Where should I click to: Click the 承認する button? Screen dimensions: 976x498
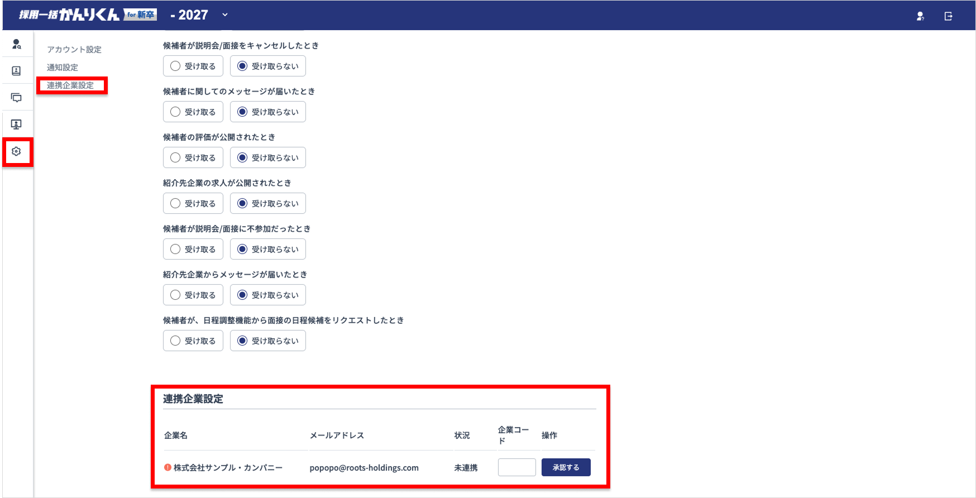pos(566,467)
